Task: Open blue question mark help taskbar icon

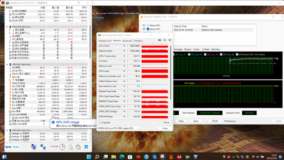Action: [146, 156]
